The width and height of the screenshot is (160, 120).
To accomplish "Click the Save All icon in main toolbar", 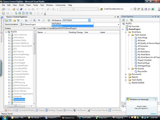I will [x=21, y=9].
